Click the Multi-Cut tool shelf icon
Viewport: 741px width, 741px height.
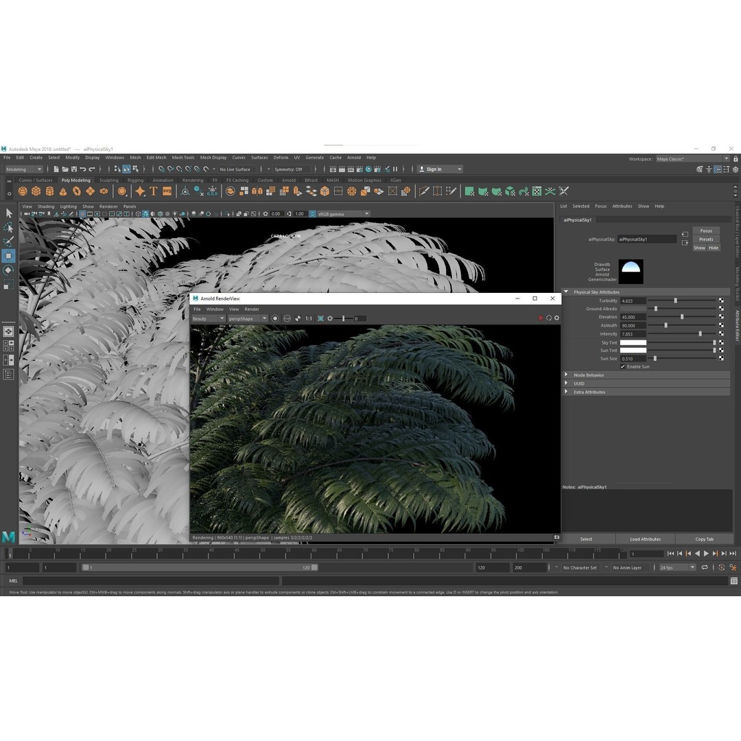pos(424,191)
